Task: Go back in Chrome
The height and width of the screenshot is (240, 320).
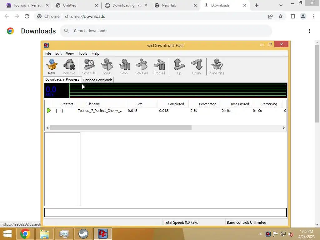Action: click(x=7, y=16)
